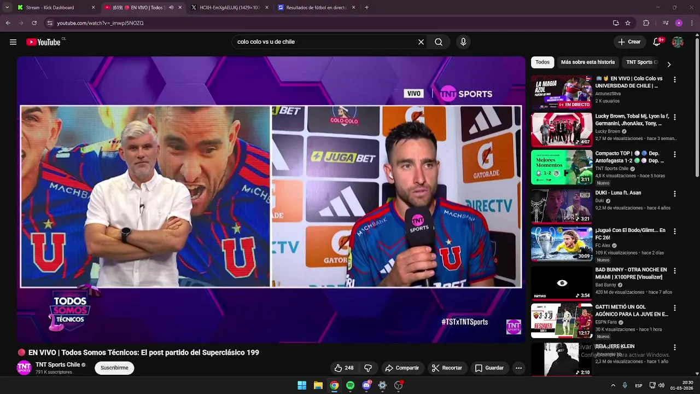Open taskbar volume icon
The width and height of the screenshot is (700, 394).
pyautogui.click(x=661, y=386)
